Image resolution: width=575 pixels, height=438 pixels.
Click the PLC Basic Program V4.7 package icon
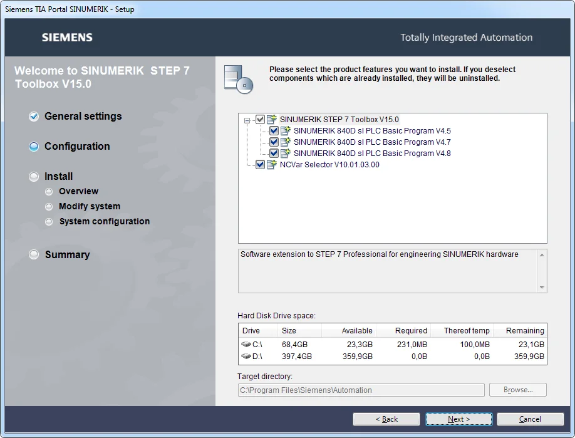point(286,142)
